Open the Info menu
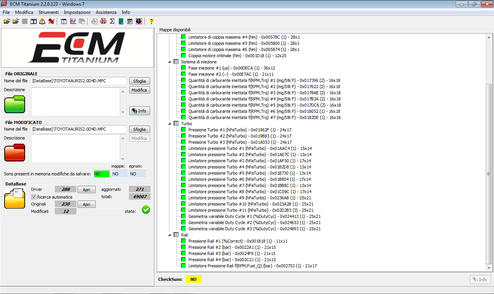 pyautogui.click(x=126, y=12)
